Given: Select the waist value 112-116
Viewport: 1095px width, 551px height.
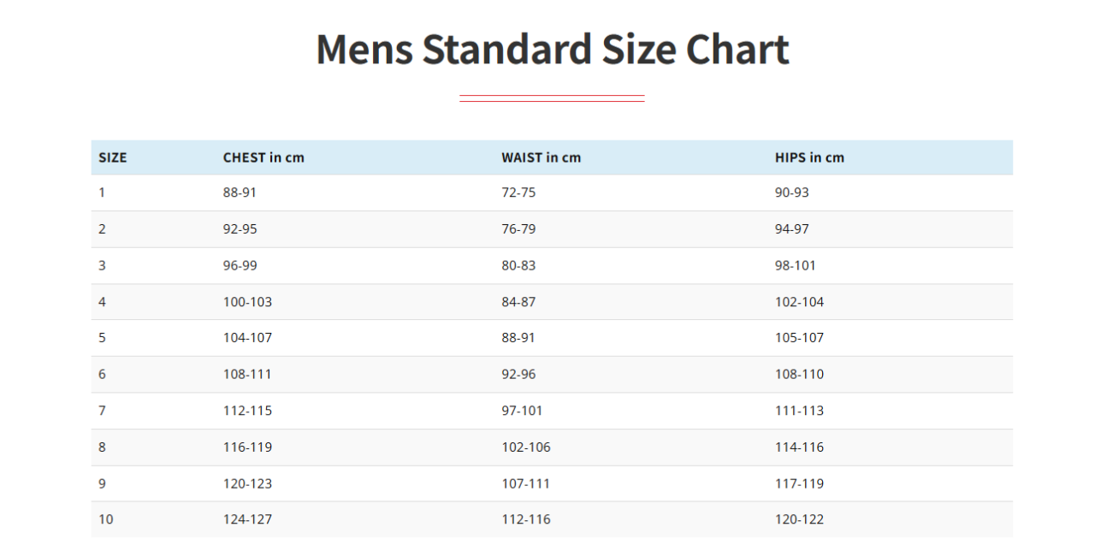Looking at the screenshot, I should (525, 519).
